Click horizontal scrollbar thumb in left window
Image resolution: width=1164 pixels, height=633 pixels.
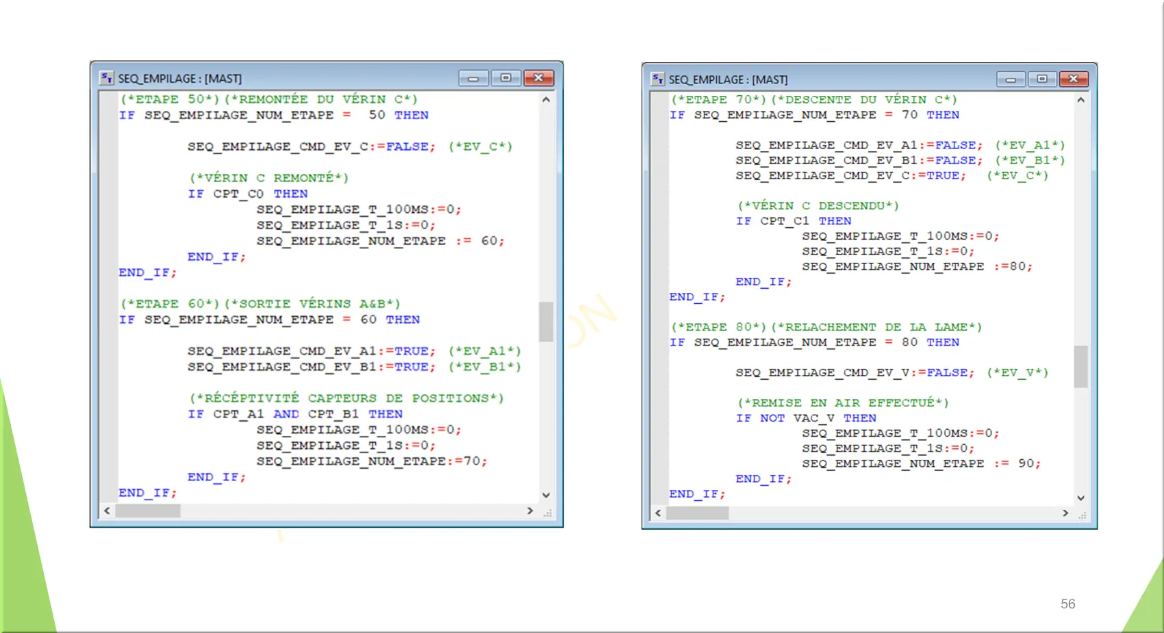pos(148,511)
